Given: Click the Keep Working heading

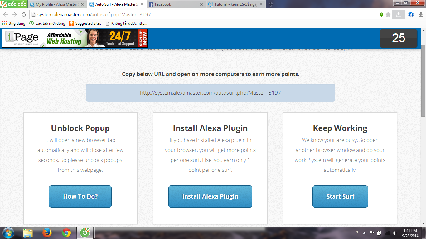Looking at the screenshot, I should pos(340,128).
